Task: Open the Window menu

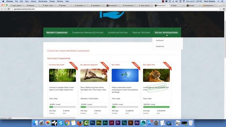Action: point(60,1)
